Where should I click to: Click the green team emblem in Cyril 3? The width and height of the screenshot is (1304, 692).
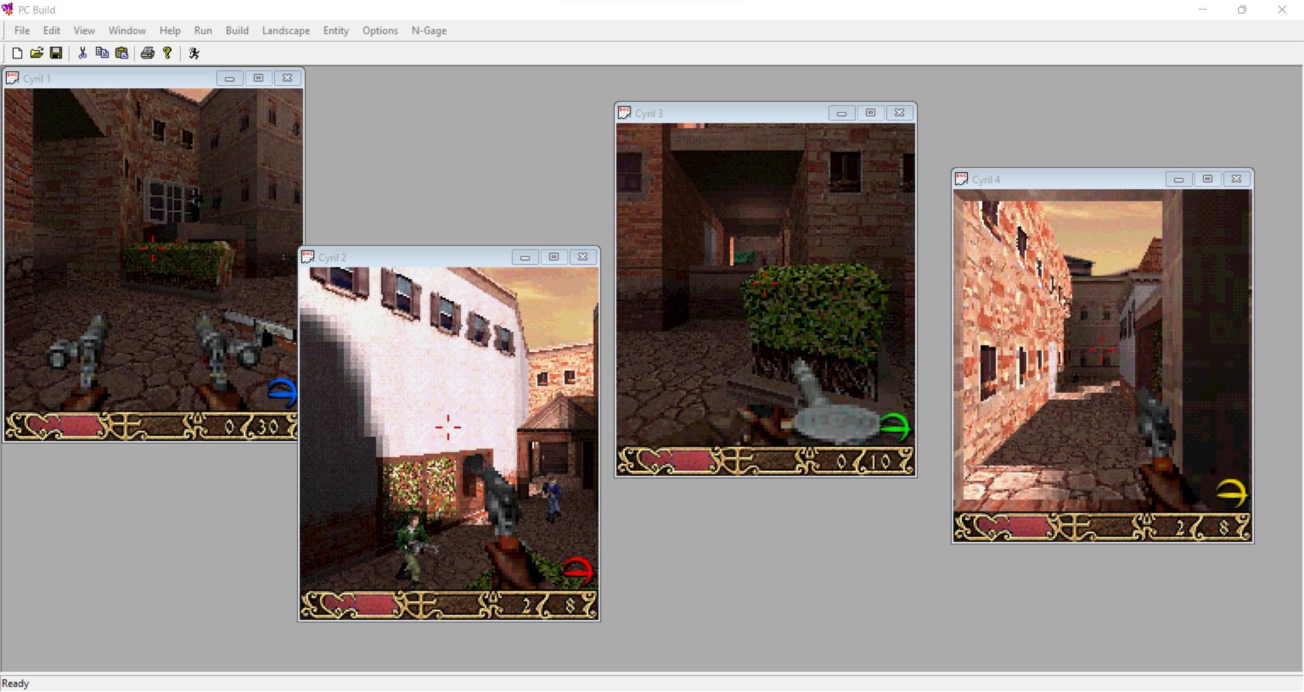pos(894,427)
